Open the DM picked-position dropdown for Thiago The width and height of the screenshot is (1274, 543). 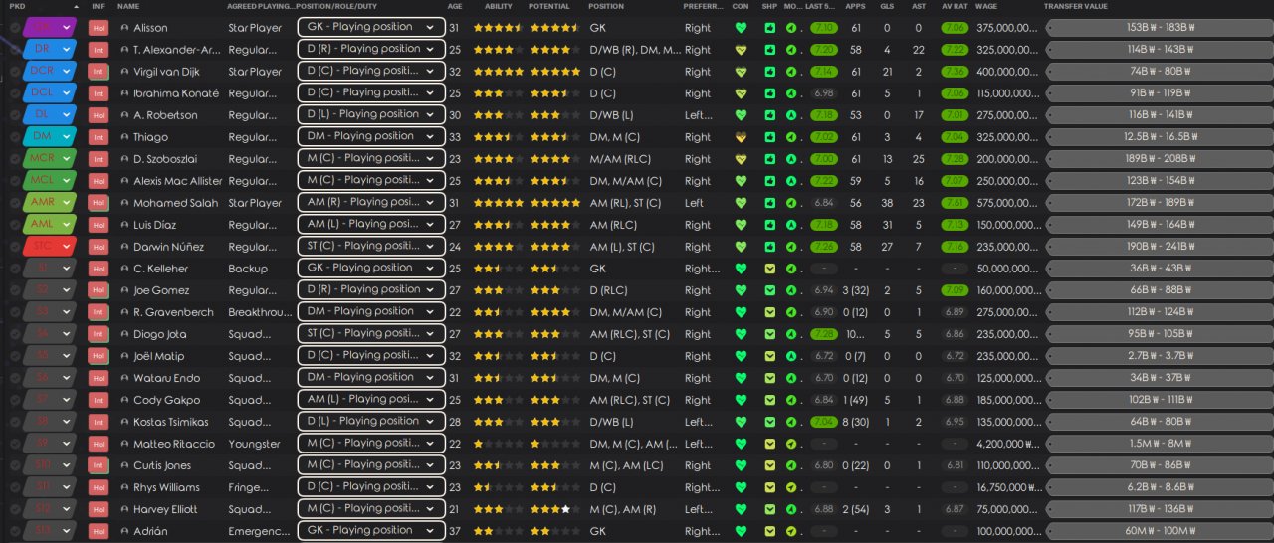coord(50,137)
